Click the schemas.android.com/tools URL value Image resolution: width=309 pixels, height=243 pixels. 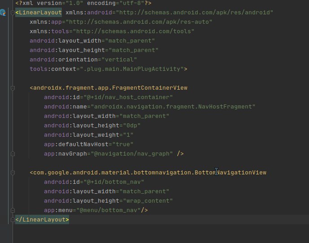[134, 31]
